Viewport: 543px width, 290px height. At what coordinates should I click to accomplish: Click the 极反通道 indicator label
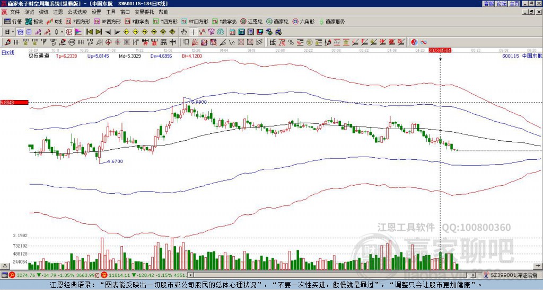[x=39, y=56]
